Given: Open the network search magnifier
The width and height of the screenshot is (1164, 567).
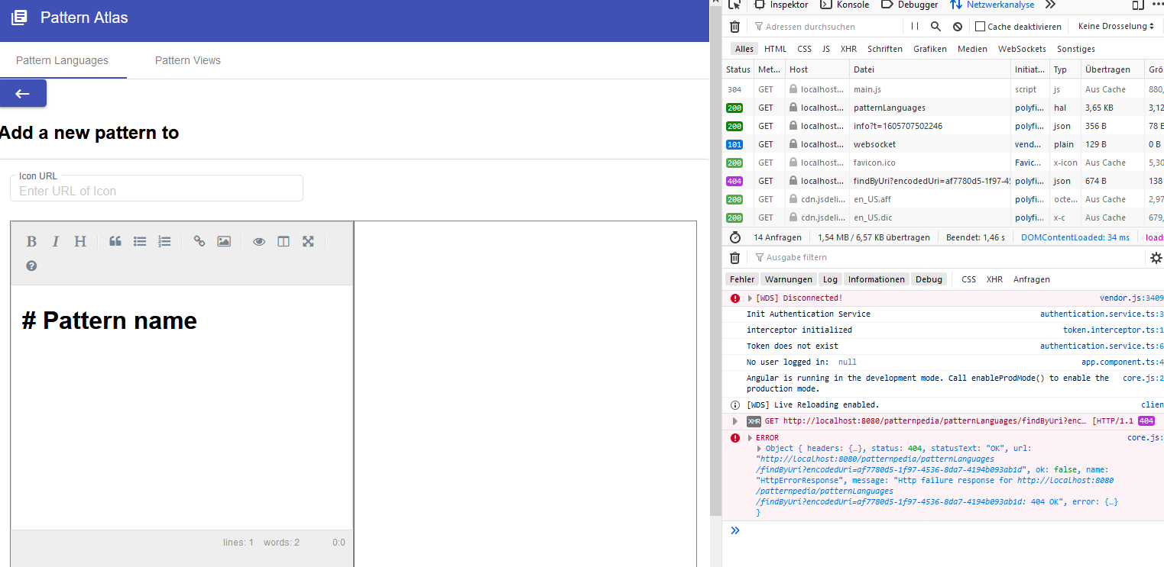Looking at the screenshot, I should pyautogui.click(x=935, y=26).
